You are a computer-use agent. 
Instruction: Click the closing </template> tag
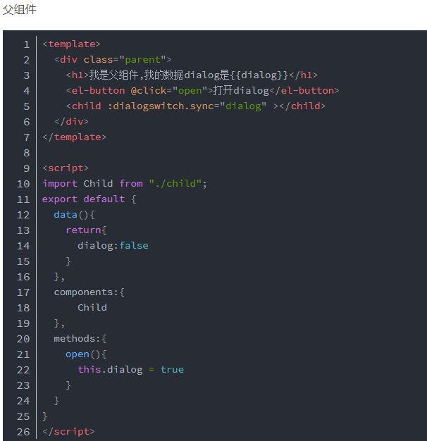tap(74, 137)
